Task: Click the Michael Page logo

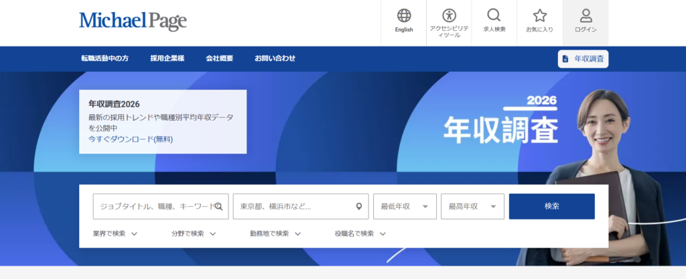Action: tap(133, 21)
